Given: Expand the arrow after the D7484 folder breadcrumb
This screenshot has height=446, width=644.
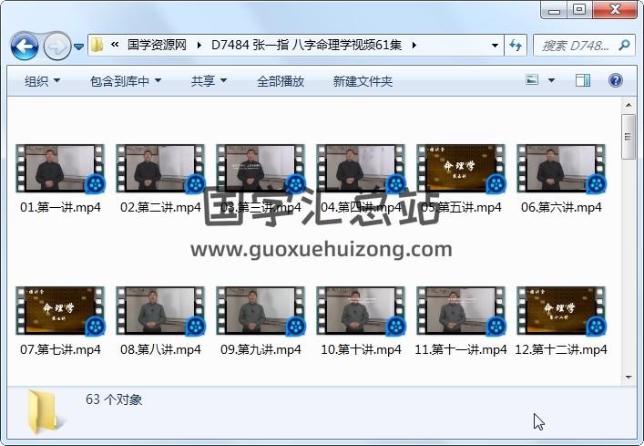Looking at the screenshot, I should (414, 45).
